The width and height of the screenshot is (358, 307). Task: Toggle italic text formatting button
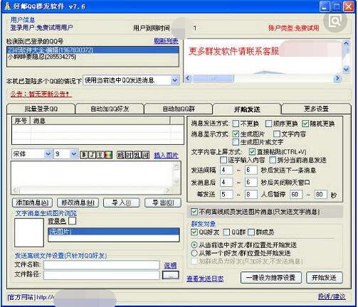pos(92,155)
